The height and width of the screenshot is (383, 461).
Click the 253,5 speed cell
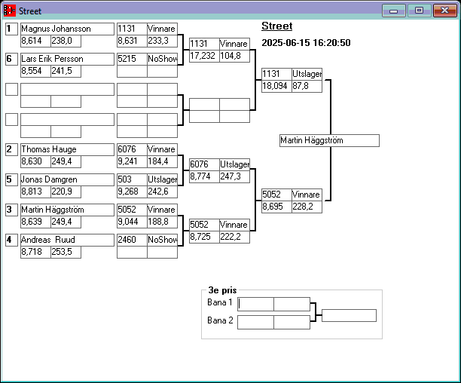pos(66,252)
